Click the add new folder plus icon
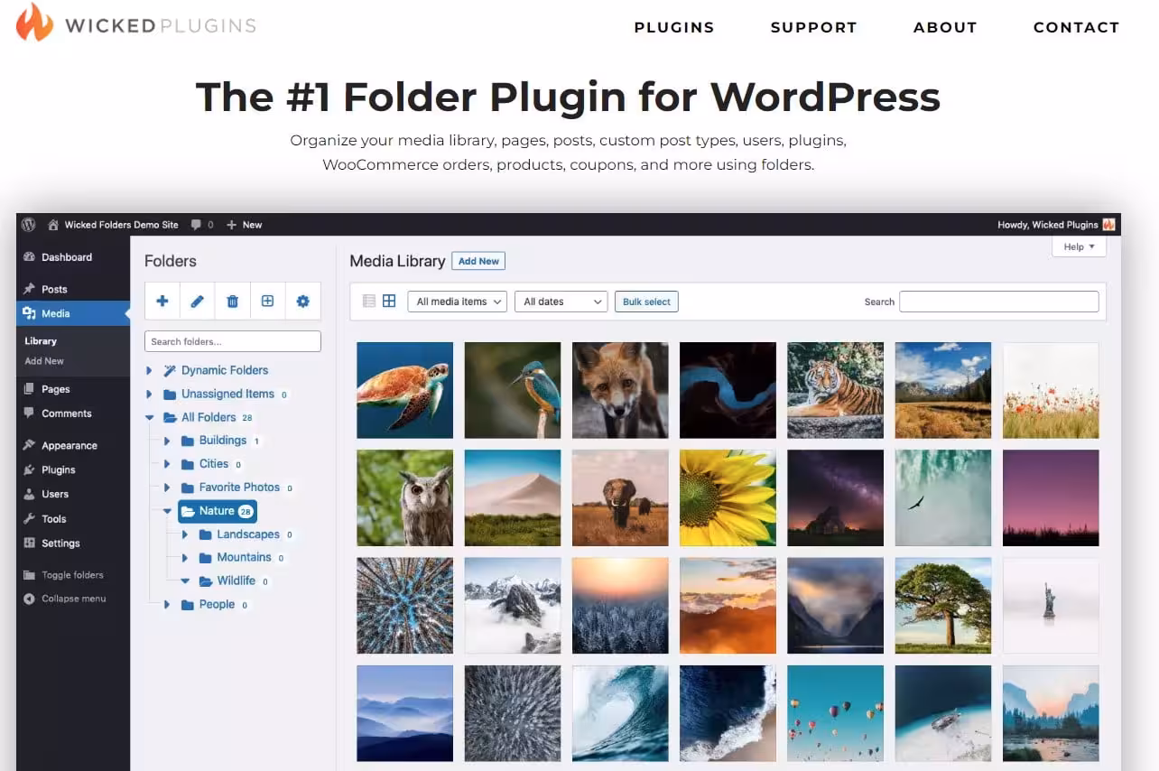The image size is (1159, 771). 162,302
